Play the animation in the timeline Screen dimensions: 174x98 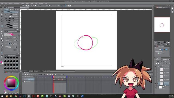click(38, 75)
